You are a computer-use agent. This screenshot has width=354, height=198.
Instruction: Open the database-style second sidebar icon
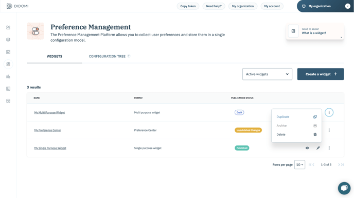point(8,40)
